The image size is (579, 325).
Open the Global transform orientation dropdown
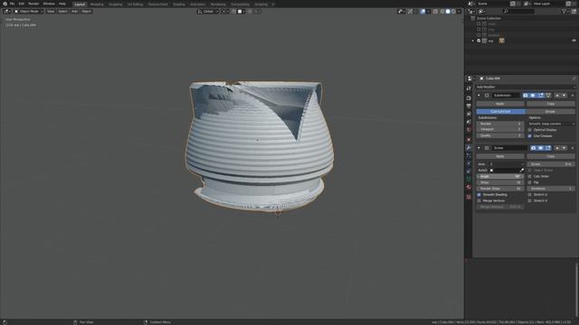pyautogui.click(x=208, y=12)
